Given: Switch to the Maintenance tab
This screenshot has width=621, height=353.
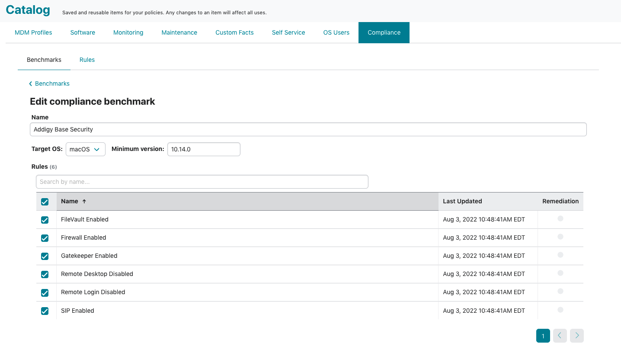Looking at the screenshot, I should point(179,32).
